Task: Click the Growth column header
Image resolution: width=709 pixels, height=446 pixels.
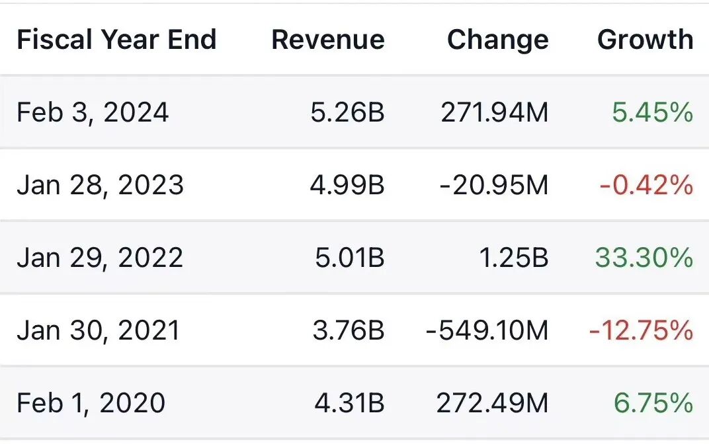Action: [645, 40]
